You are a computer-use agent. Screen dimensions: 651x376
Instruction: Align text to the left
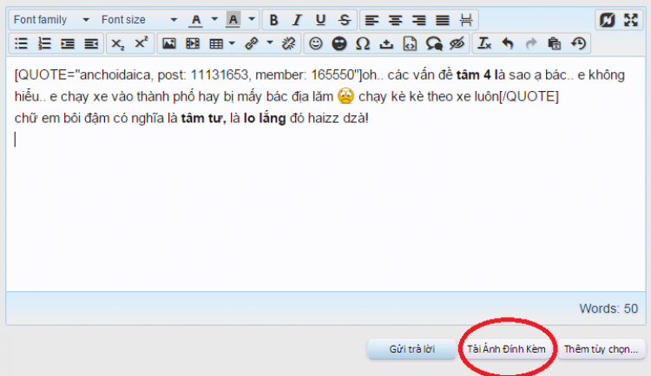point(372,20)
